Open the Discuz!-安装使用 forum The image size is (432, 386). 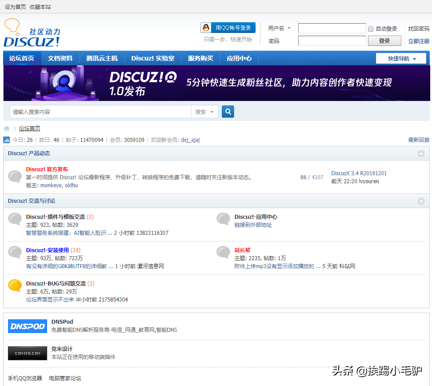pos(48,250)
